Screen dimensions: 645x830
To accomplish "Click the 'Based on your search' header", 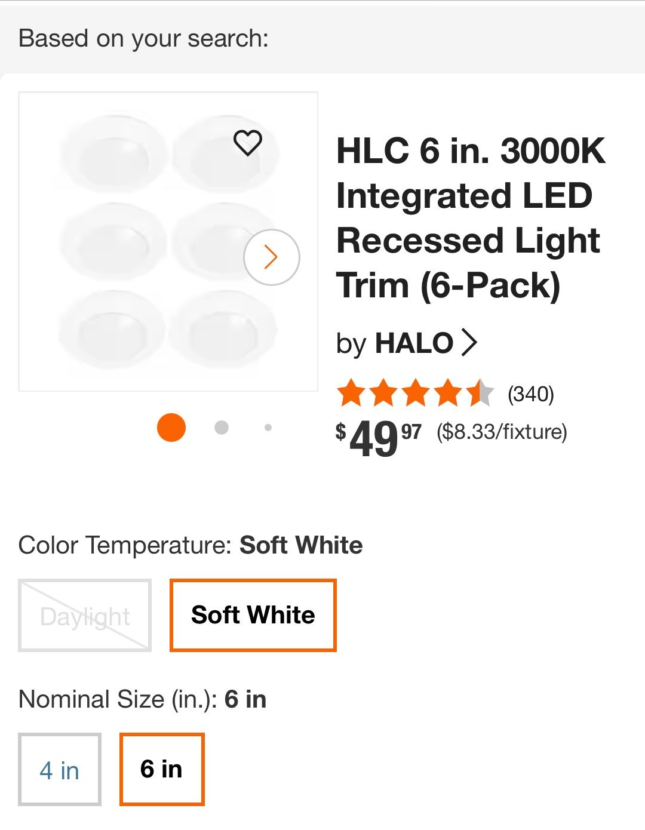I will tap(143, 38).
